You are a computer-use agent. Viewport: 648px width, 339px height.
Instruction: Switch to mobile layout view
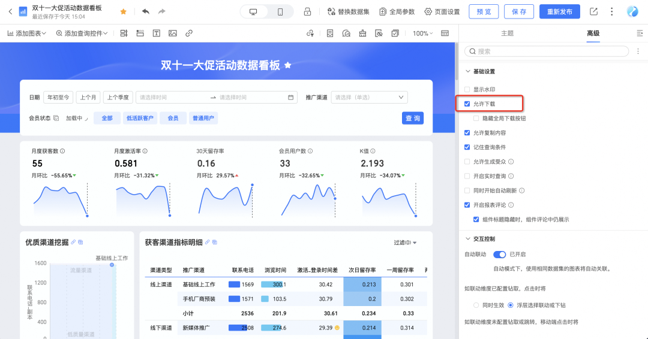pyautogui.click(x=280, y=12)
